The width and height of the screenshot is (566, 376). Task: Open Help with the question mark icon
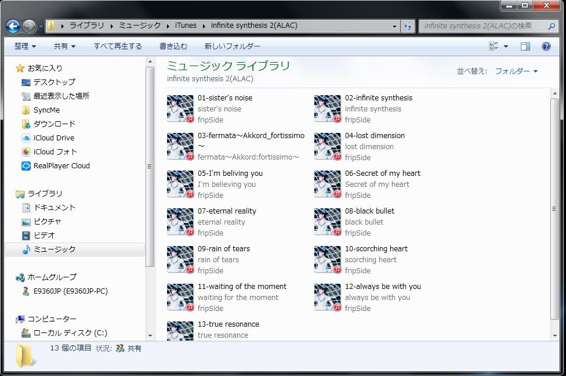[546, 46]
